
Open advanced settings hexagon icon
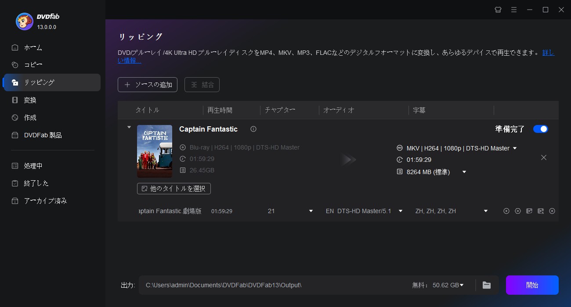[518, 211]
